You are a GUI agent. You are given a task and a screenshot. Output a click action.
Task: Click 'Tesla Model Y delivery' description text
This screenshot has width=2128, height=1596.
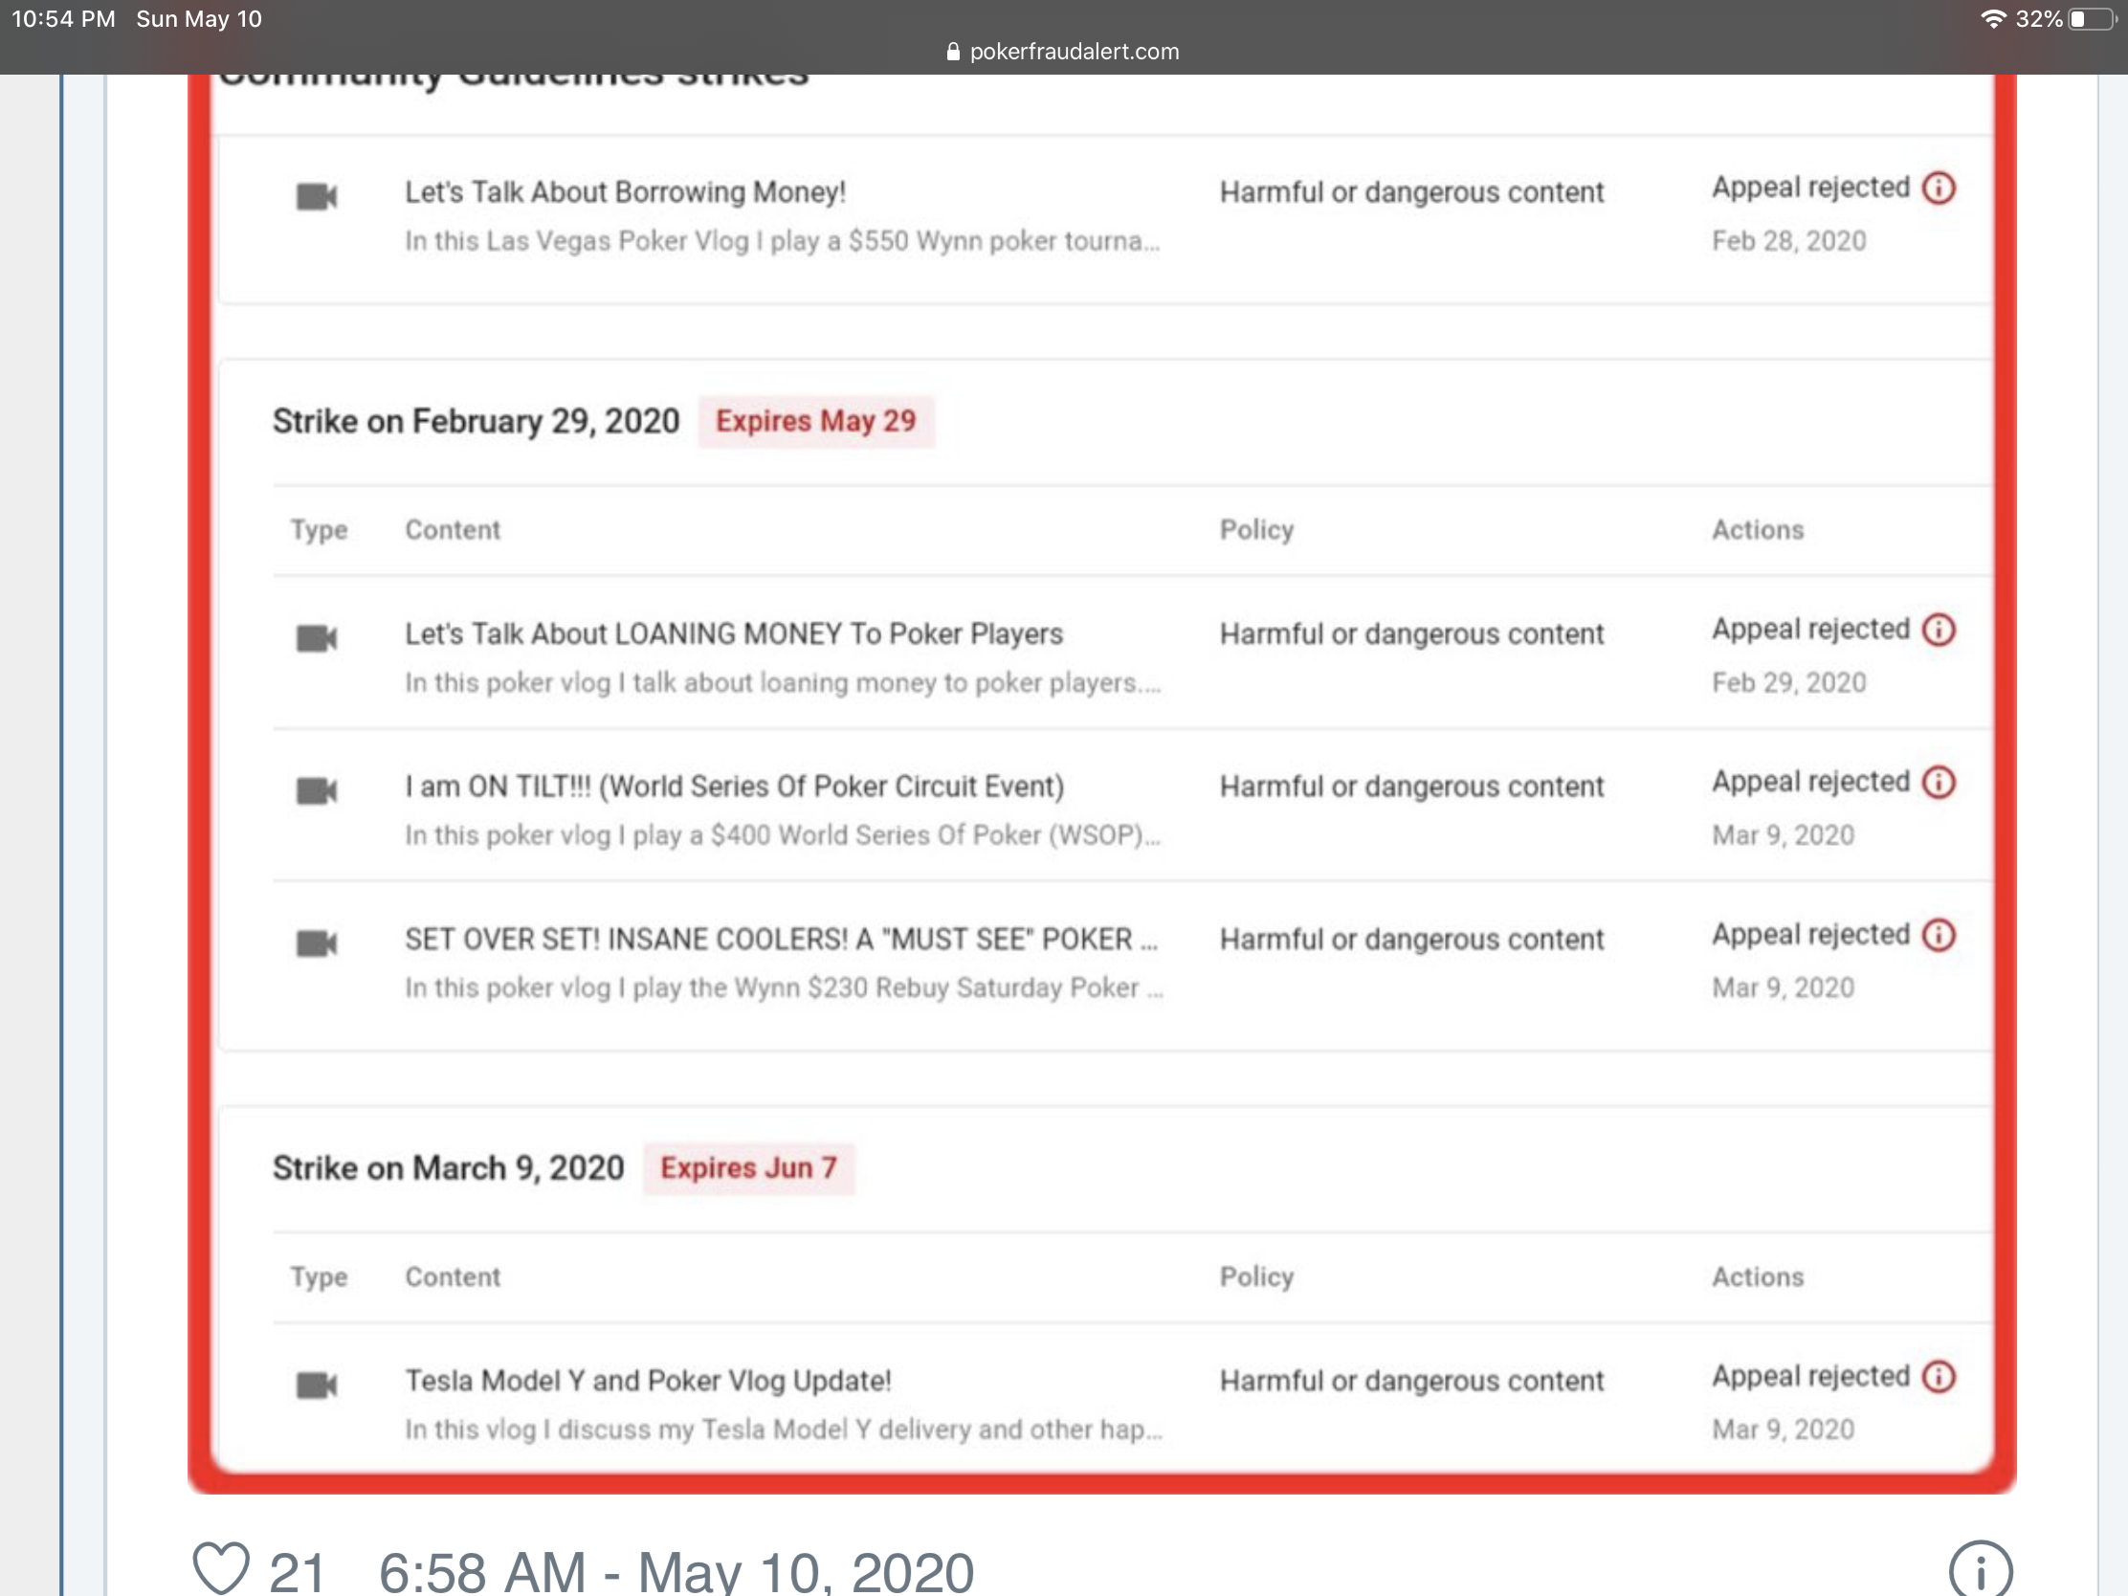coord(783,1430)
